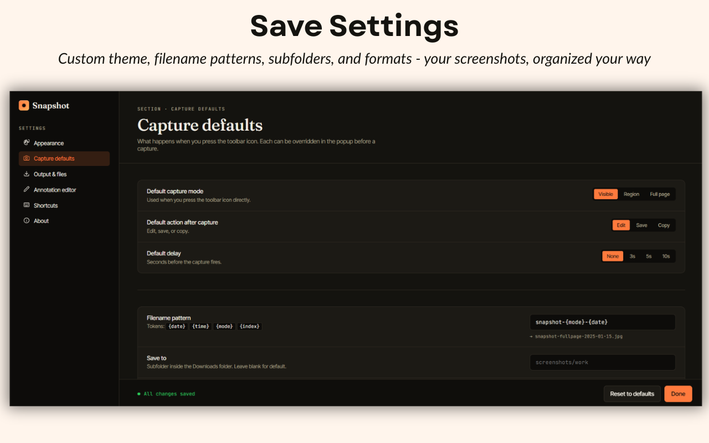Image resolution: width=709 pixels, height=443 pixels.
Task: Click the Output & files download icon
Action: (27, 174)
